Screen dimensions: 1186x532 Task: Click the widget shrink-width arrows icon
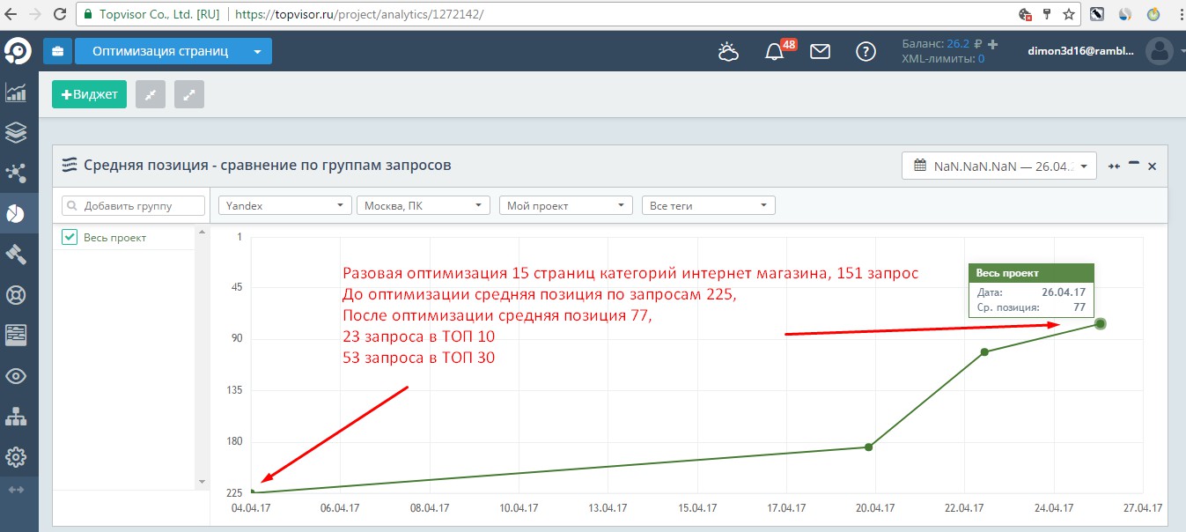pos(1115,166)
